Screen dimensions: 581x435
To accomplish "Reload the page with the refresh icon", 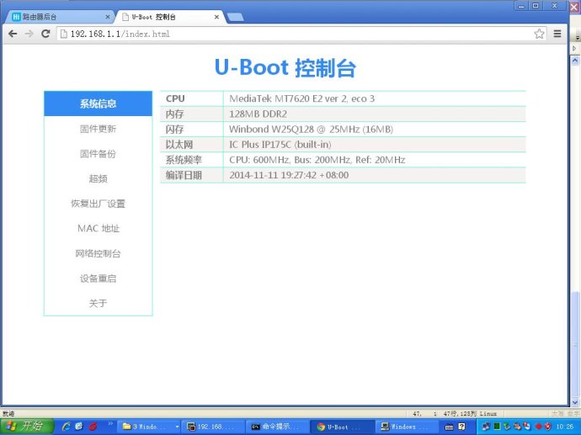I will (45, 34).
